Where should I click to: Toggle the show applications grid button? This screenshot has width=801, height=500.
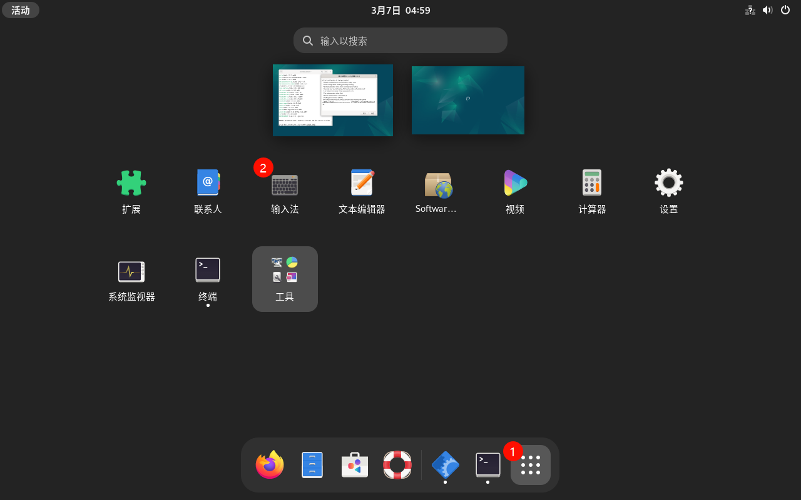pyautogui.click(x=531, y=465)
